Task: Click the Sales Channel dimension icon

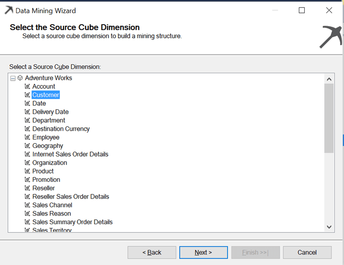Action: (27, 205)
